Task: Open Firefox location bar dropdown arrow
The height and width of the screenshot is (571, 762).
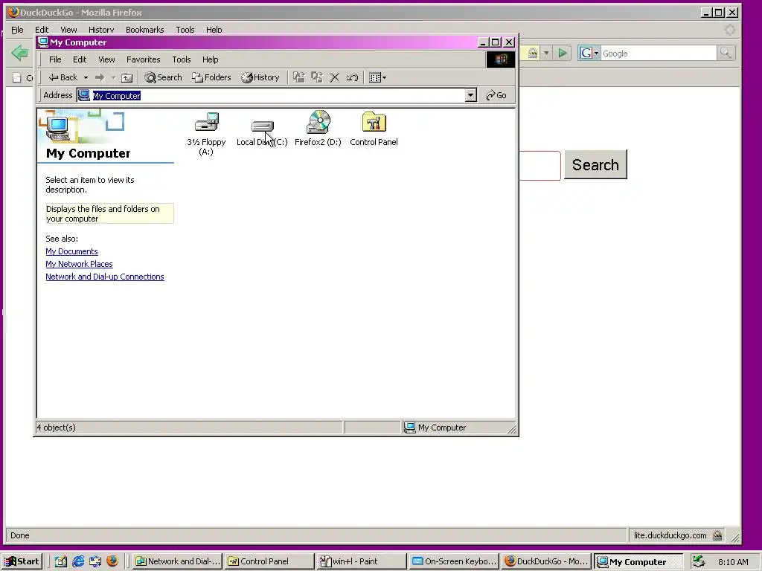Action: pyautogui.click(x=546, y=53)
